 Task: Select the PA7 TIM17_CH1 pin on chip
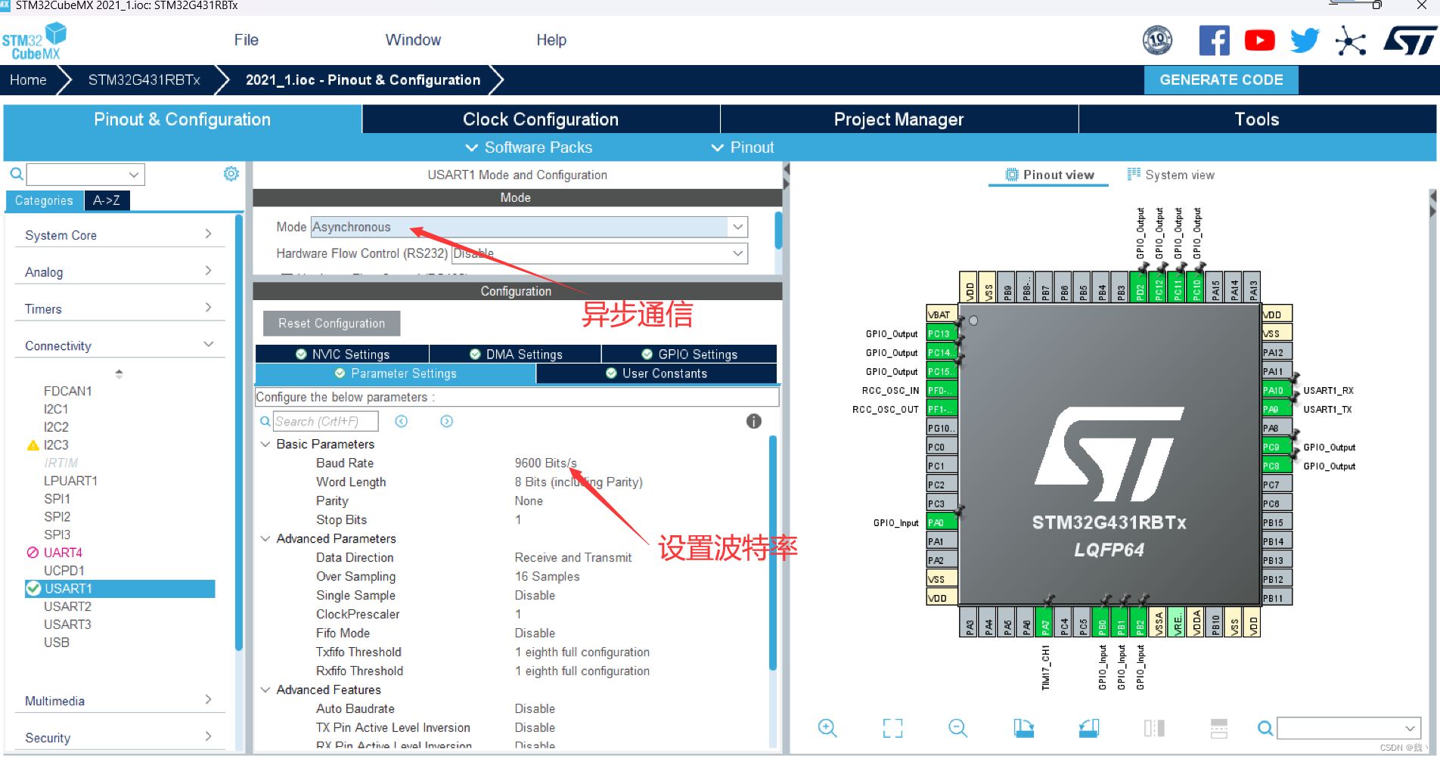(x=1045, y=622)
